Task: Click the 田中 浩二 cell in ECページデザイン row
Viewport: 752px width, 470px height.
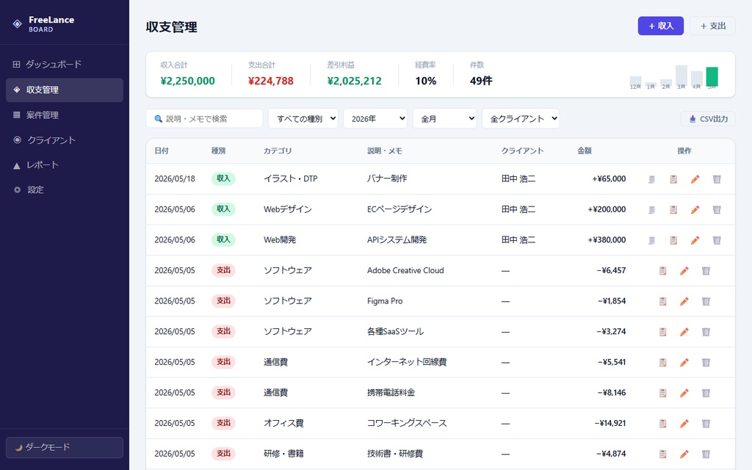Action: pos(518,209)
